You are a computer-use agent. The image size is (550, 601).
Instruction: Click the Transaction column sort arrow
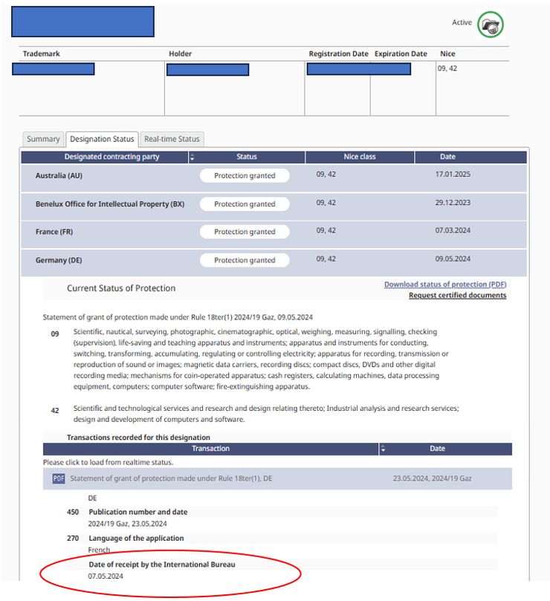[x=384, y=449]
